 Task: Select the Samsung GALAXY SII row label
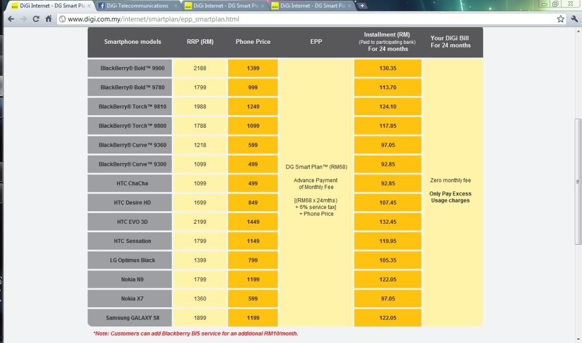[x=130, y=318]
